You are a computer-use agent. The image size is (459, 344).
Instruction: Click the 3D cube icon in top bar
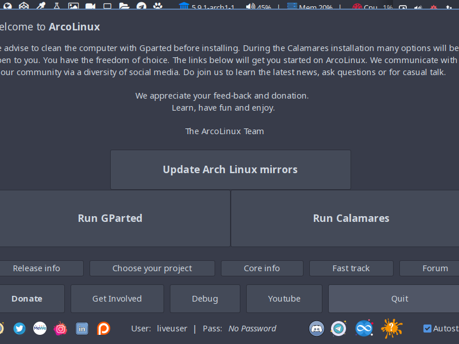pyautogui.click(x=24, y=5)
